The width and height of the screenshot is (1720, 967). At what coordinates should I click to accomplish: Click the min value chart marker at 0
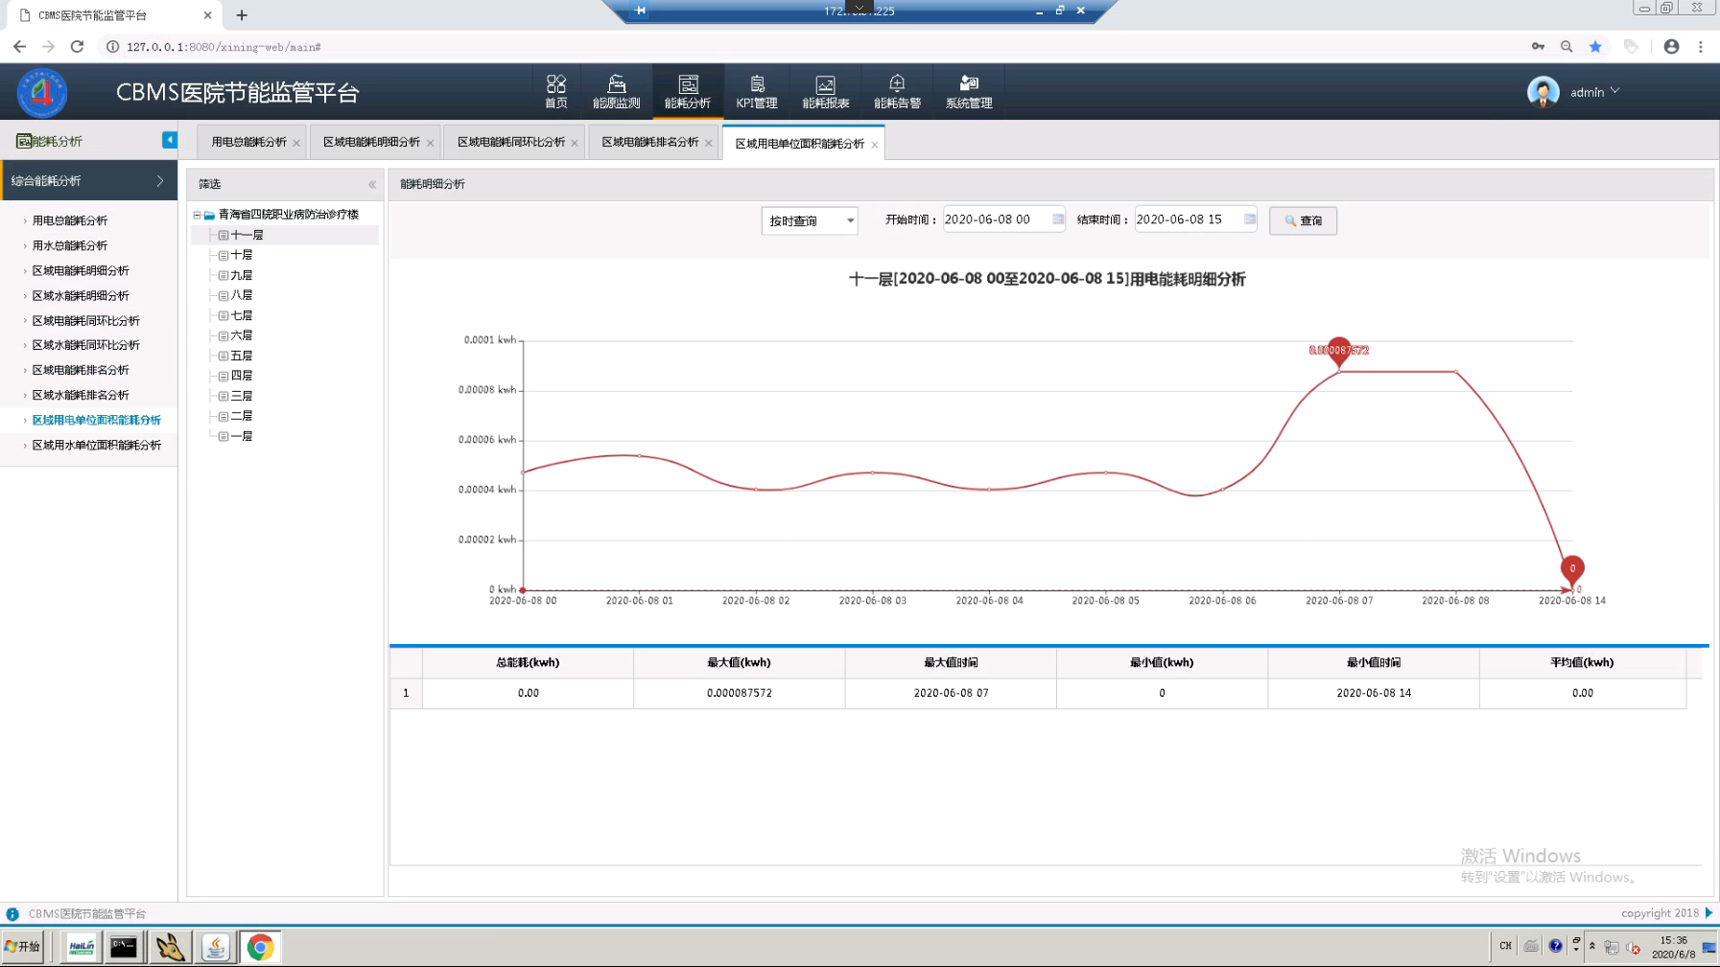tap(1571, 569)
